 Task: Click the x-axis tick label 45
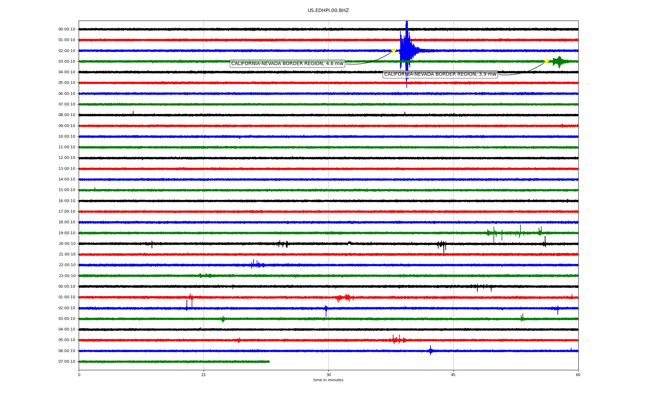(453, 375)
